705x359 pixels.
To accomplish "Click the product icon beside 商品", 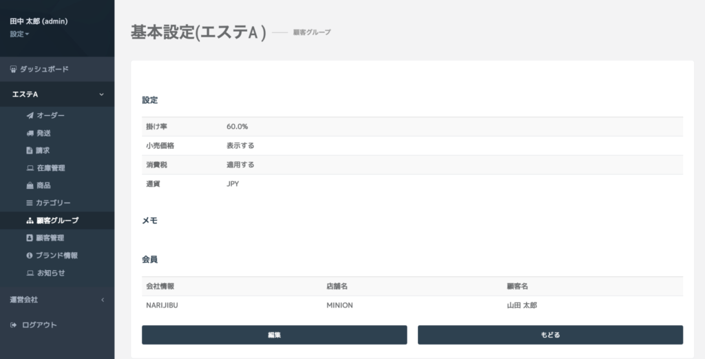I will click(30, 185).
